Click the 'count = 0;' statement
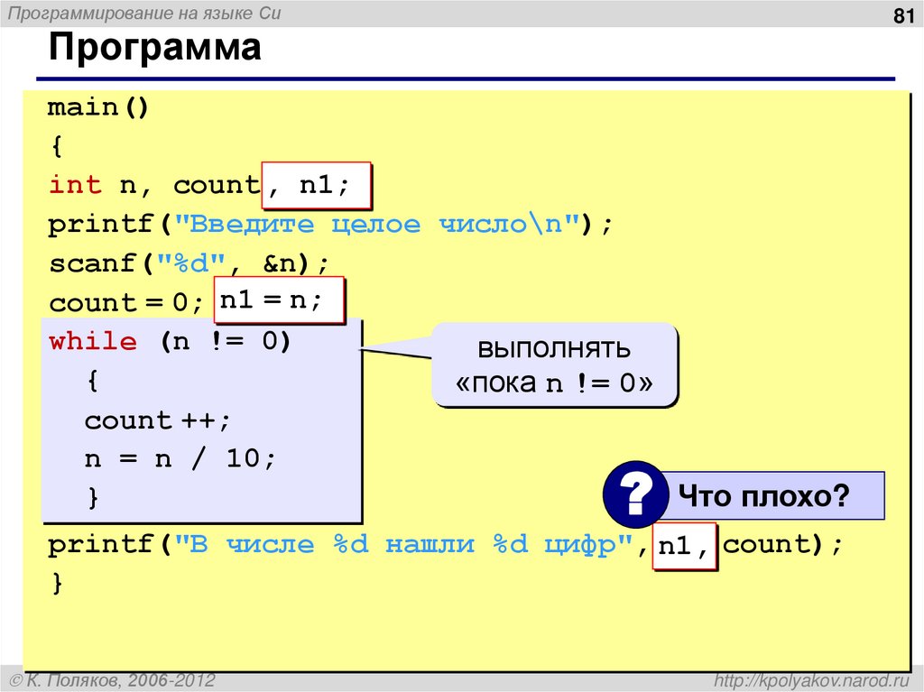Screen dimensions: 924x692 click(126, 303)
